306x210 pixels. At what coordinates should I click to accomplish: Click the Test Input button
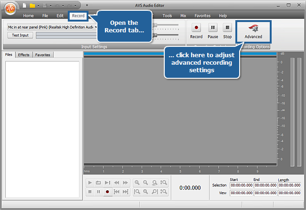coord(20,35)
